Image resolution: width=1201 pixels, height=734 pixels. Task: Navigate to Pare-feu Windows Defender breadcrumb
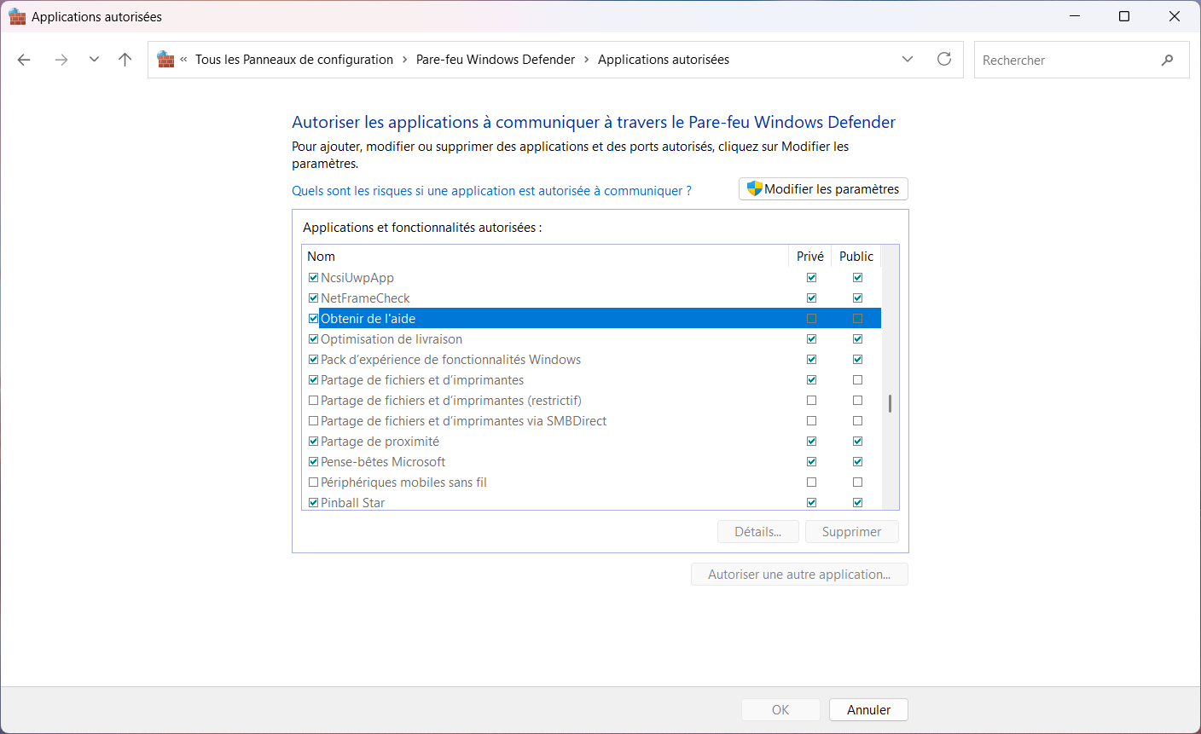tap(496, 60)
